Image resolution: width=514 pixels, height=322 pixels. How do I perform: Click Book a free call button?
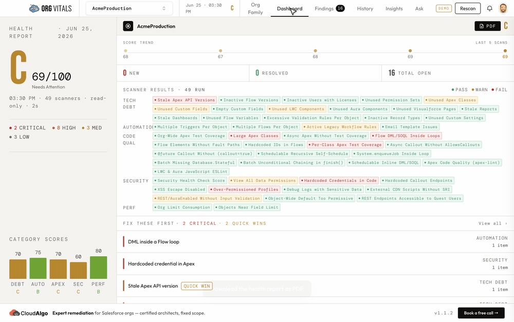coord(481,313)
